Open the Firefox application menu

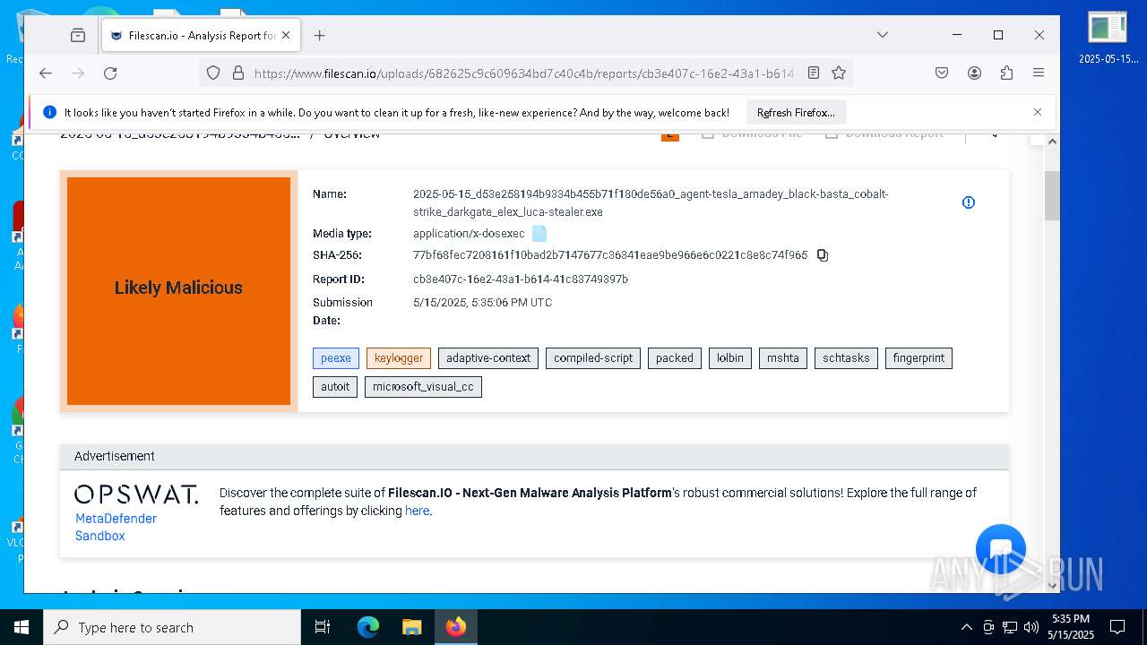(1039, 73)
